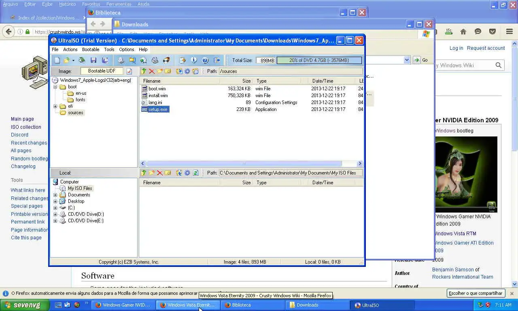The width and height of the screenshot is (518, 311).
Task: Select the en-us folder in image tree
Action: [81, 93]
